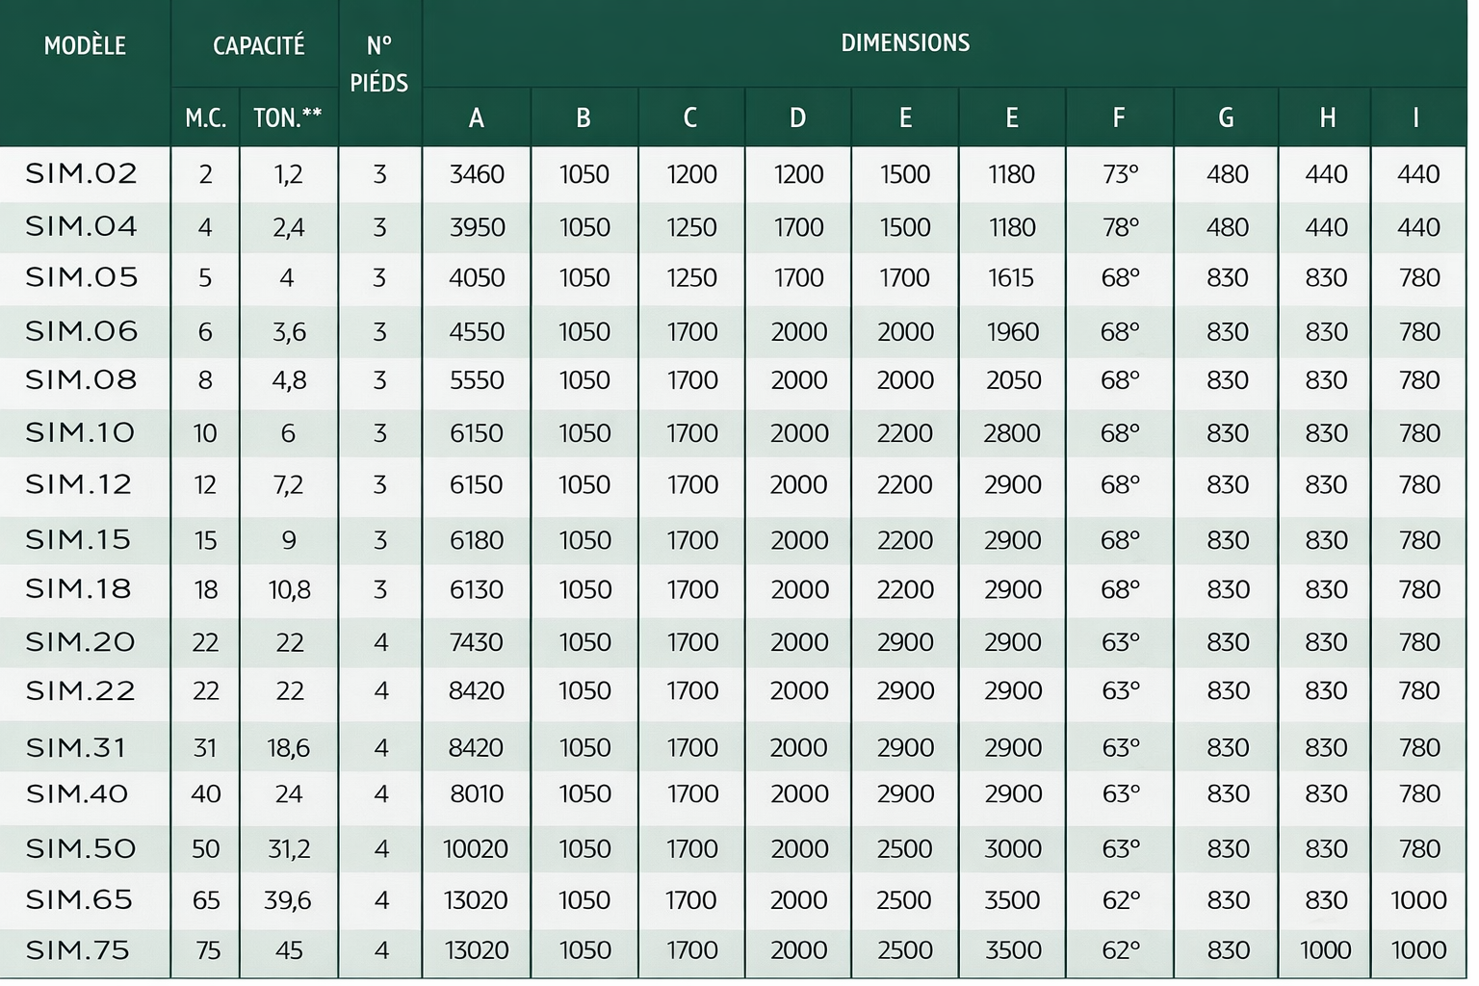Screen dimensions: 1479x986
Task: Click the 78° angle for SIM.04
Action: point(1120,227)
